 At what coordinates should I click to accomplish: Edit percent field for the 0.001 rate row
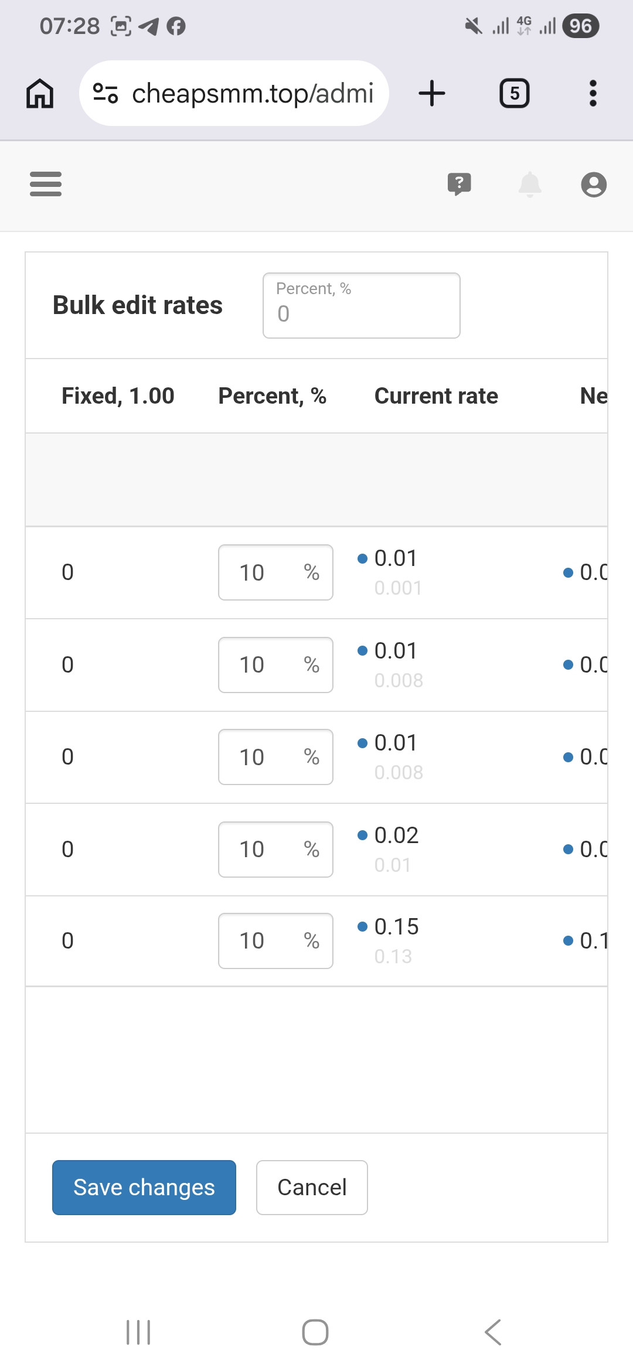point(275,572)
